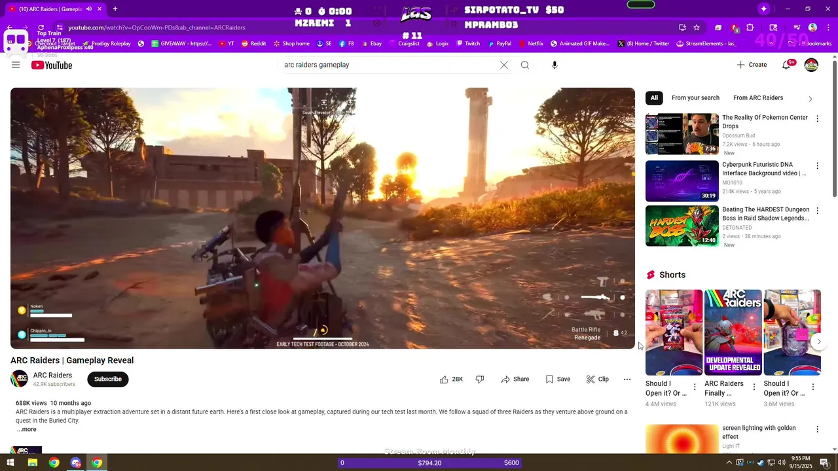Open the PayPal bookmark

coord(499,44)
